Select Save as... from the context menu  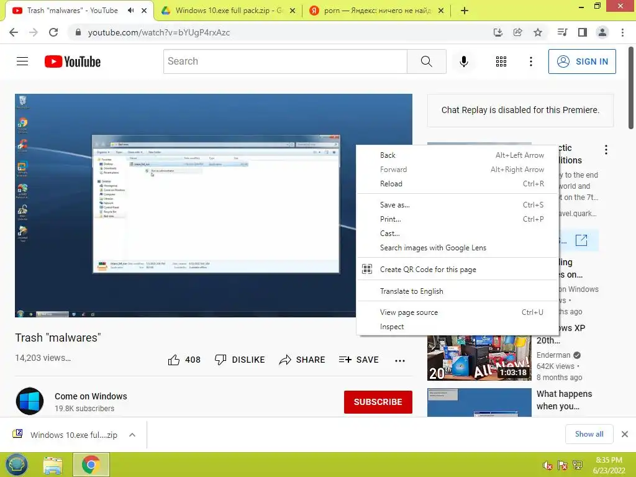(x=458, y=205)
